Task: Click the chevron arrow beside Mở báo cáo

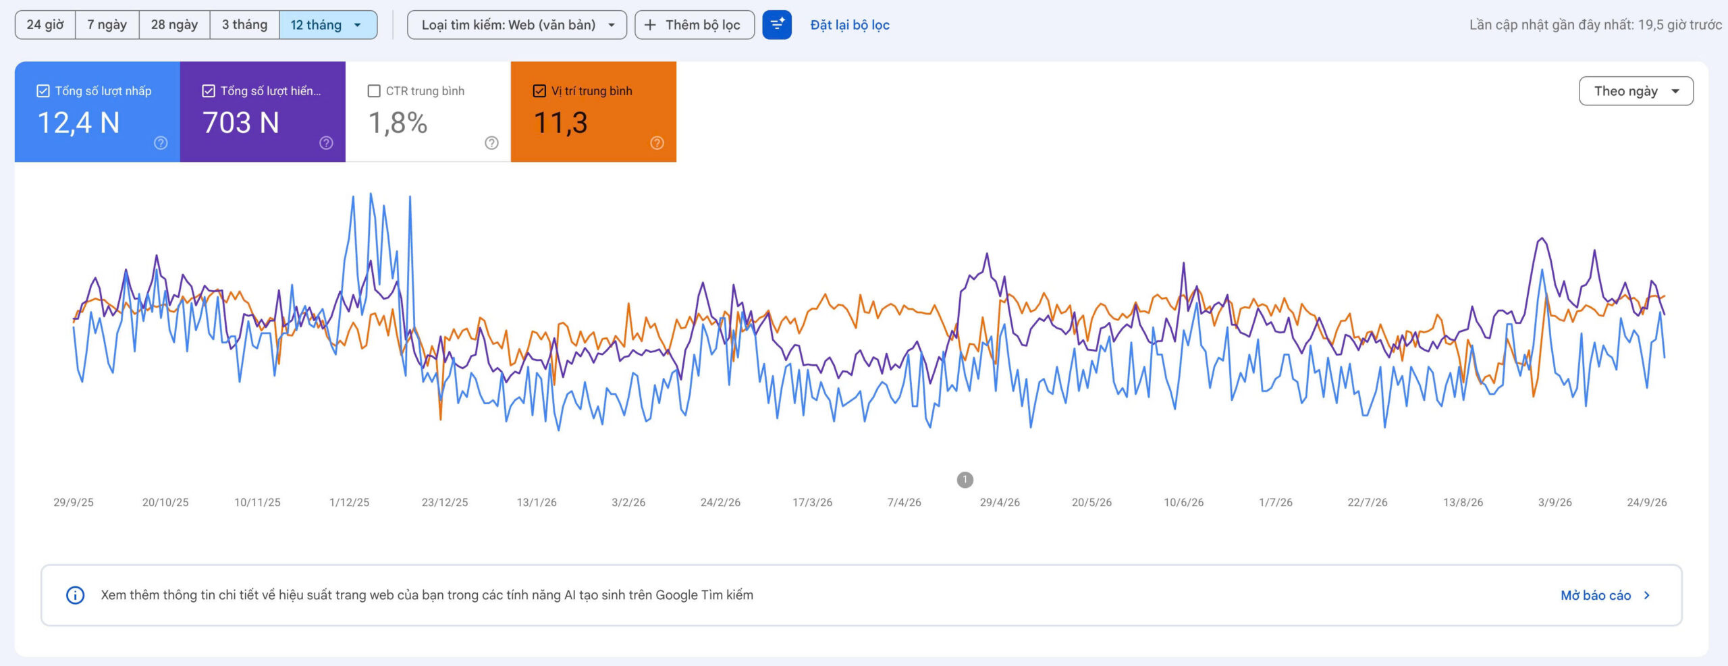Action: 1647,595
